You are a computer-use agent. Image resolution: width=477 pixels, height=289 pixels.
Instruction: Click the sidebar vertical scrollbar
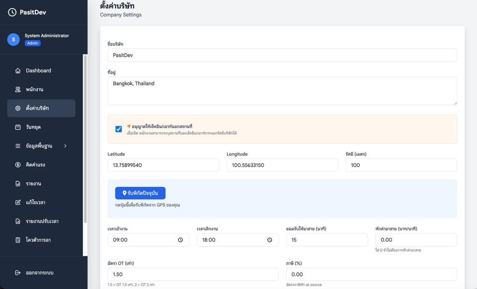click(x=85, y=139)
